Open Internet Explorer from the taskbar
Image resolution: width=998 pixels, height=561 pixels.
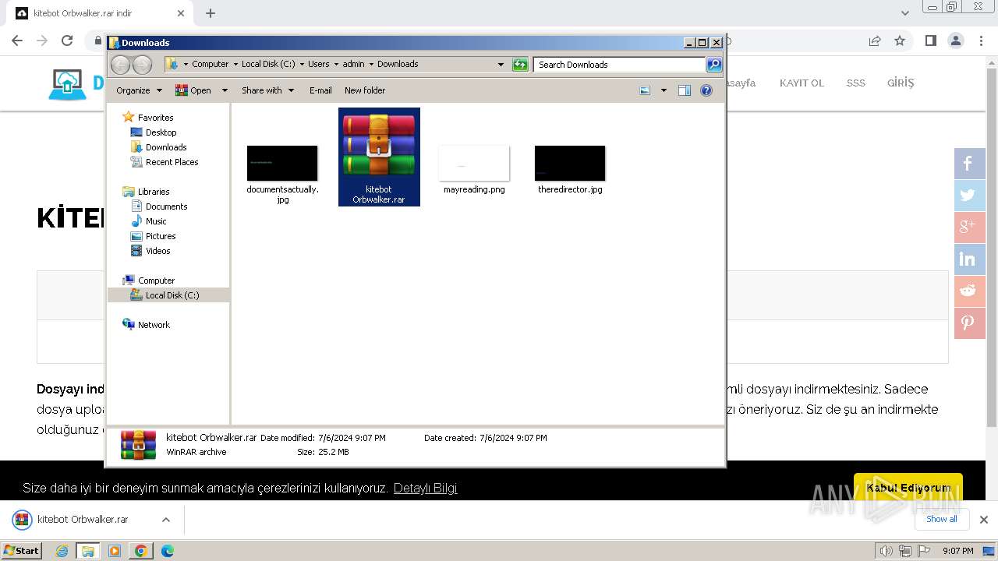(62, 551)
